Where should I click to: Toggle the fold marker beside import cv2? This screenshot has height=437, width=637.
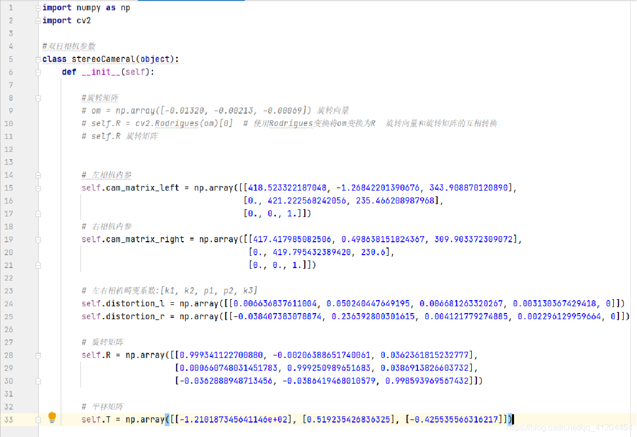(38, 21)
